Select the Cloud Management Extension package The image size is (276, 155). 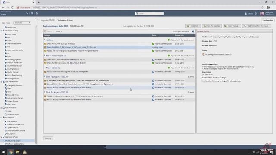point(119,59)
